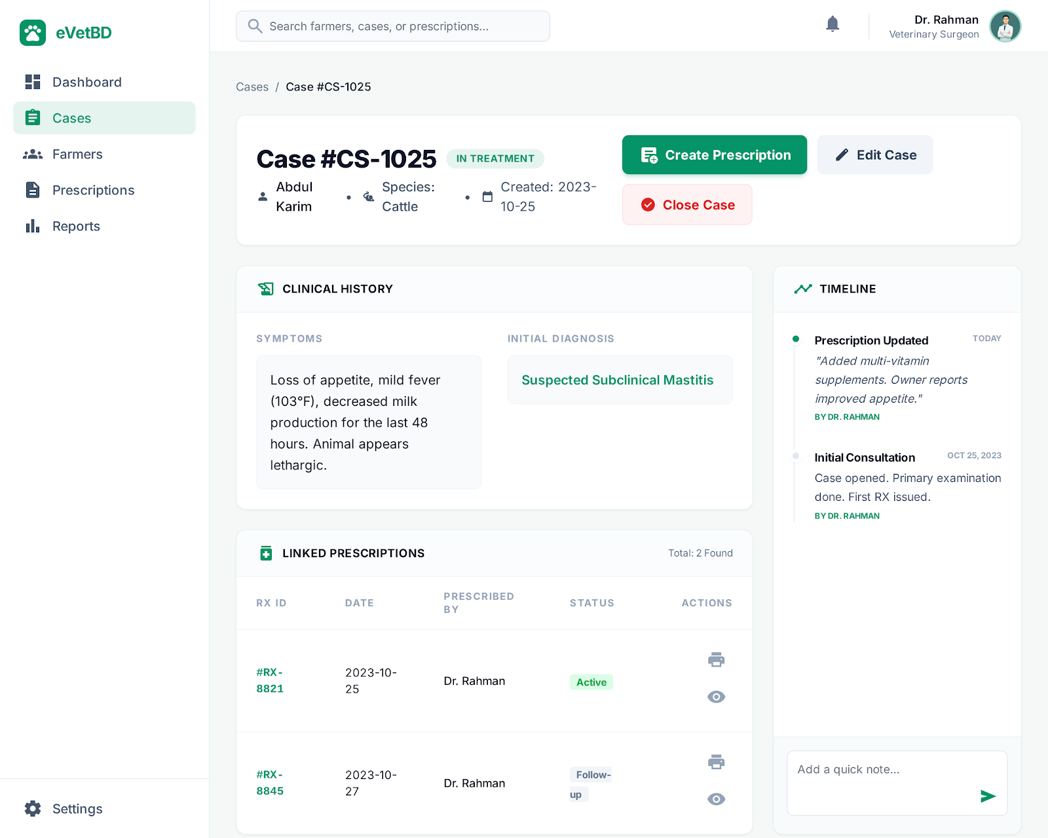Open the eVetBD paw logo home
This screenshot has height=838, width=1048.
pos(32,33)
